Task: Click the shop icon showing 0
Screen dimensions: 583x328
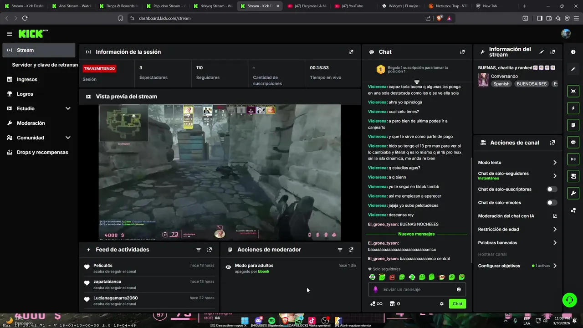Action: pos(394,304)
